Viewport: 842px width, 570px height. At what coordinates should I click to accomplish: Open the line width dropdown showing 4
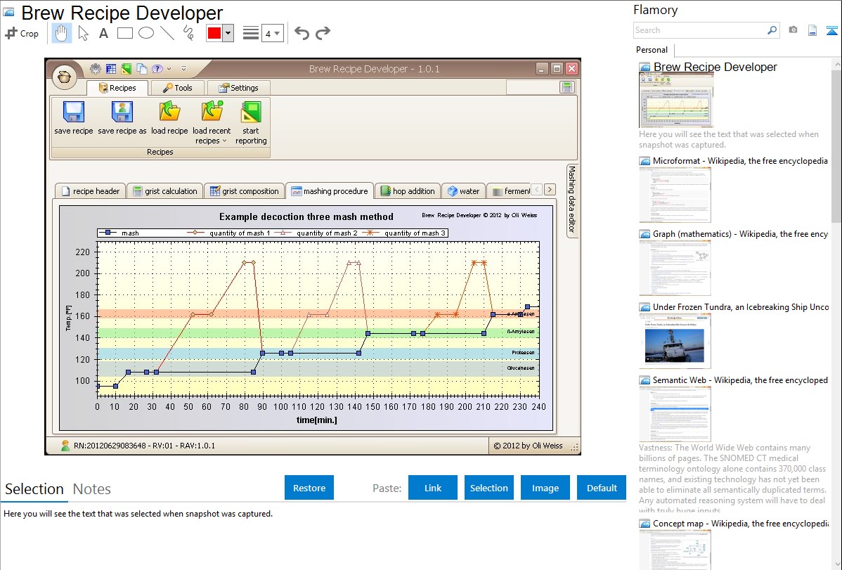pos(272,33)
